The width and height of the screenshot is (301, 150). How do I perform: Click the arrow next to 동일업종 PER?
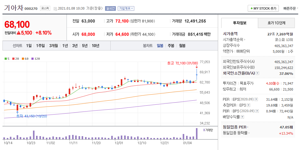pyautogui.click(x=248, y=127)
